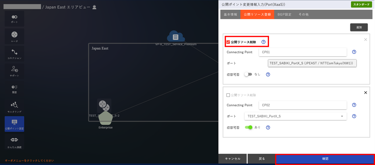Click the 追加 button
The width and height of the screenshot is (375, 165).
[x=359, y=27]
